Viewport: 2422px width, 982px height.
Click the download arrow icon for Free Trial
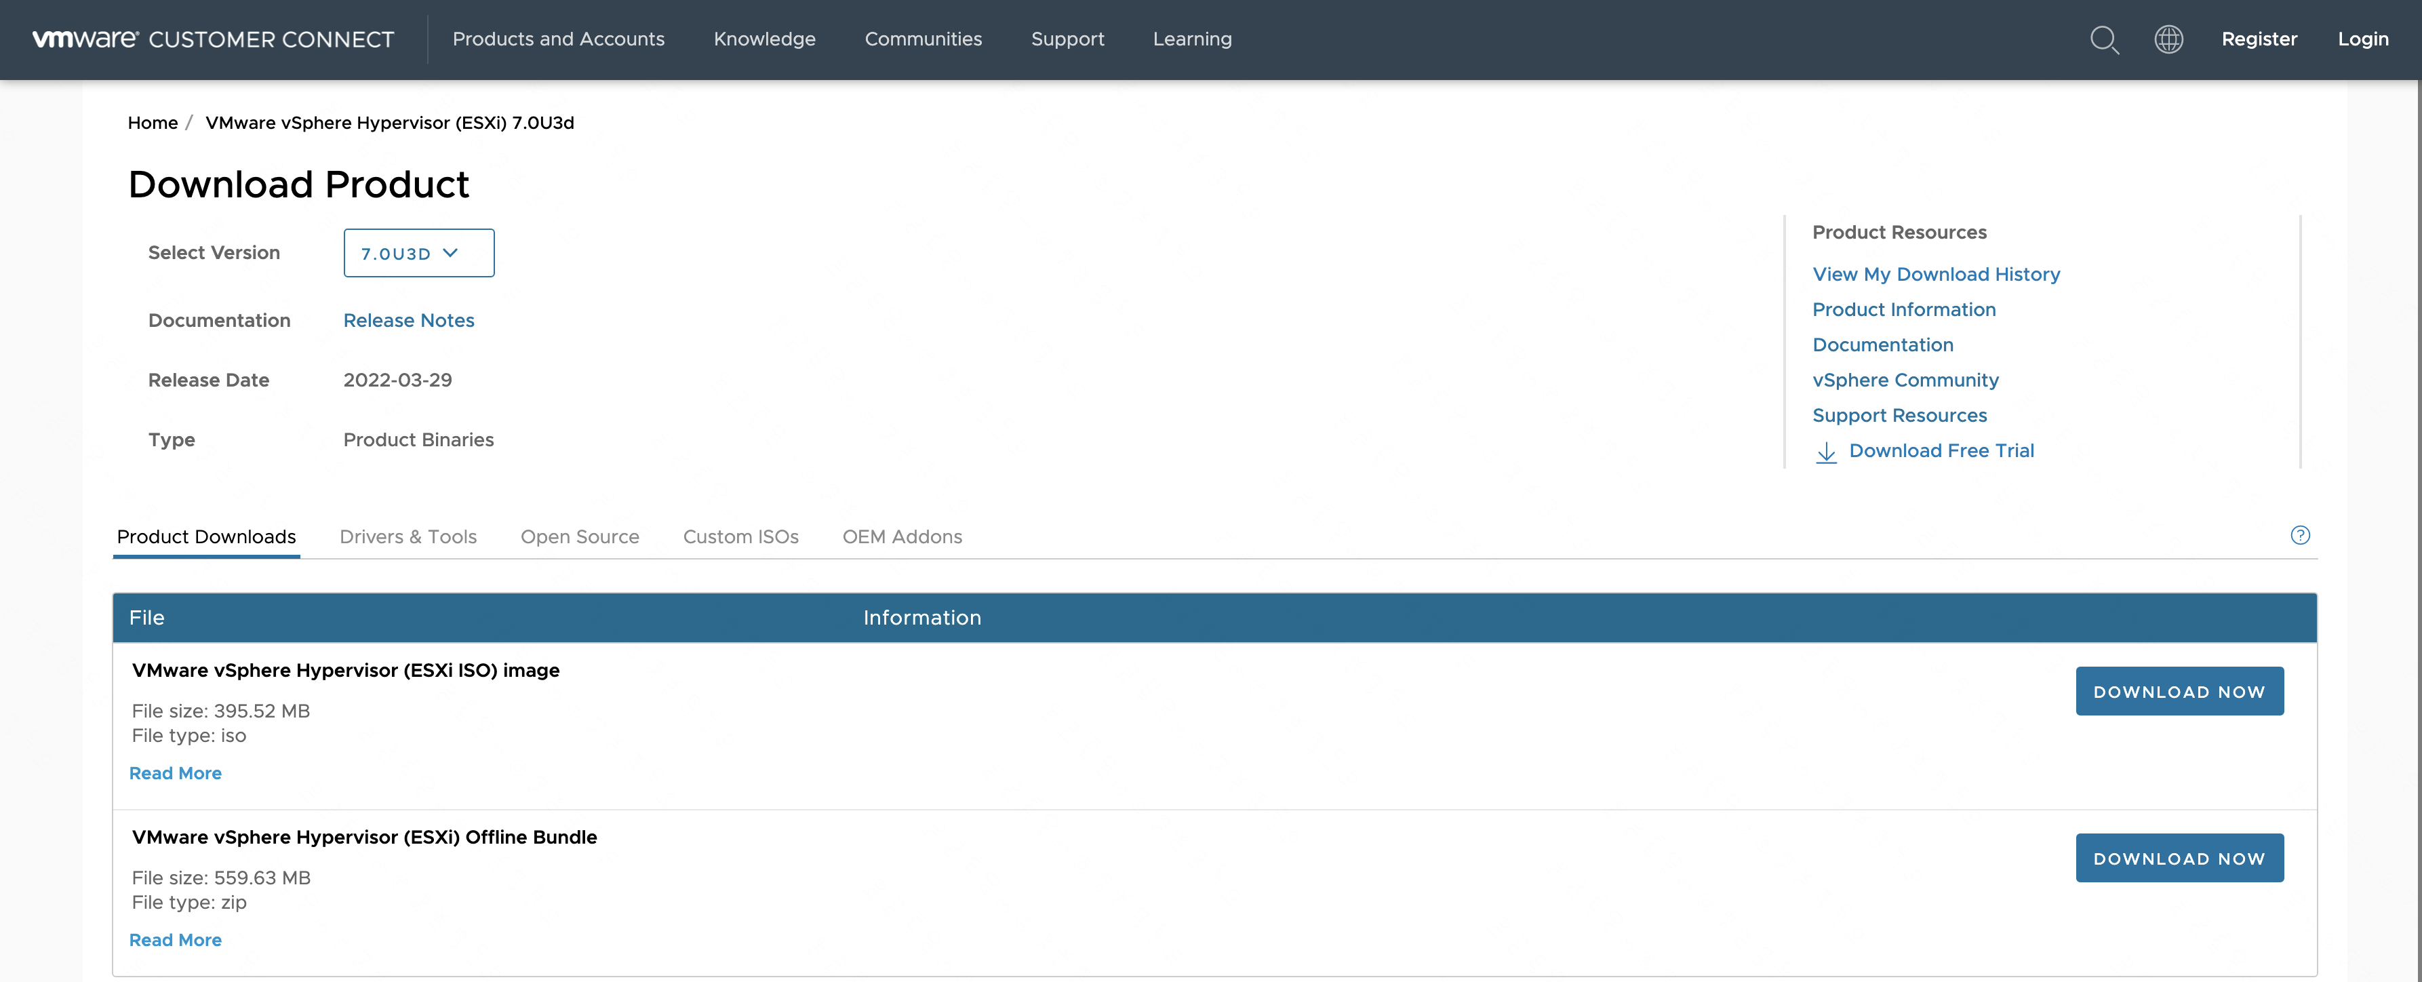click(x=1824, y=451)
